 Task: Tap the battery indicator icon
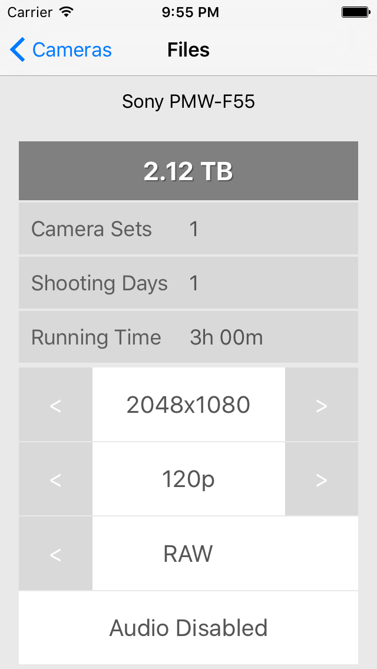click(356, 11)
